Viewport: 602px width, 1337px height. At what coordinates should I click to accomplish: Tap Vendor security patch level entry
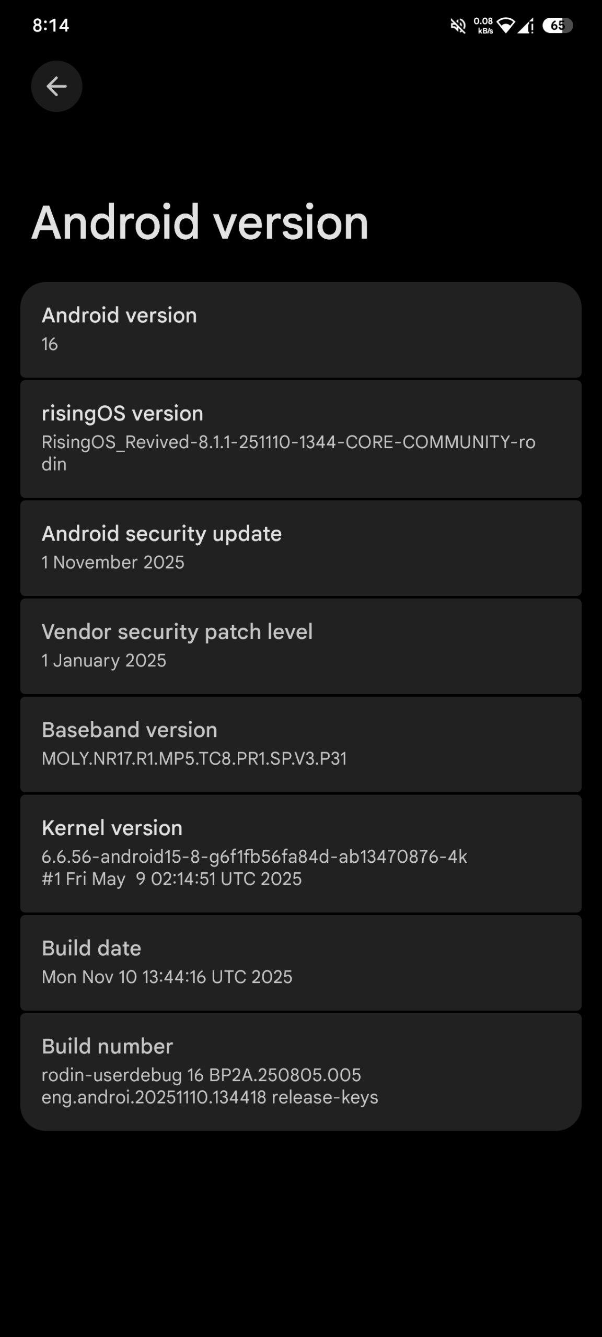point(300,646)
